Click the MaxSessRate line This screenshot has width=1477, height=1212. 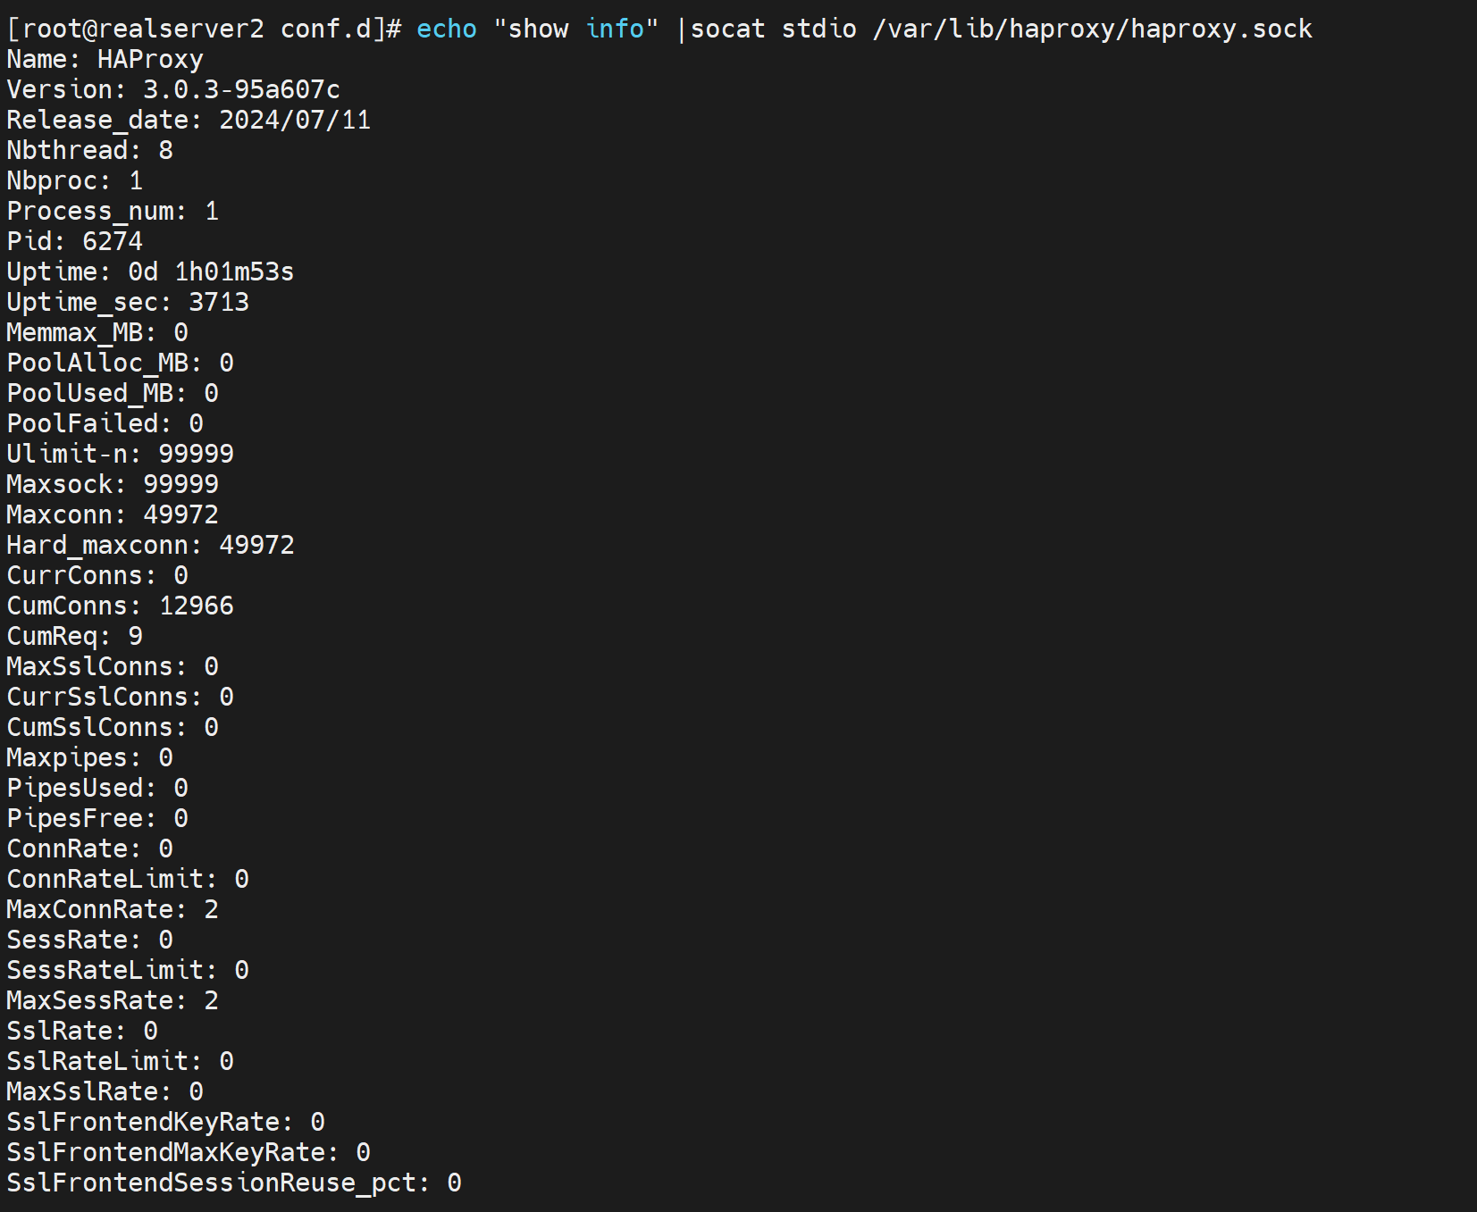113,1000
